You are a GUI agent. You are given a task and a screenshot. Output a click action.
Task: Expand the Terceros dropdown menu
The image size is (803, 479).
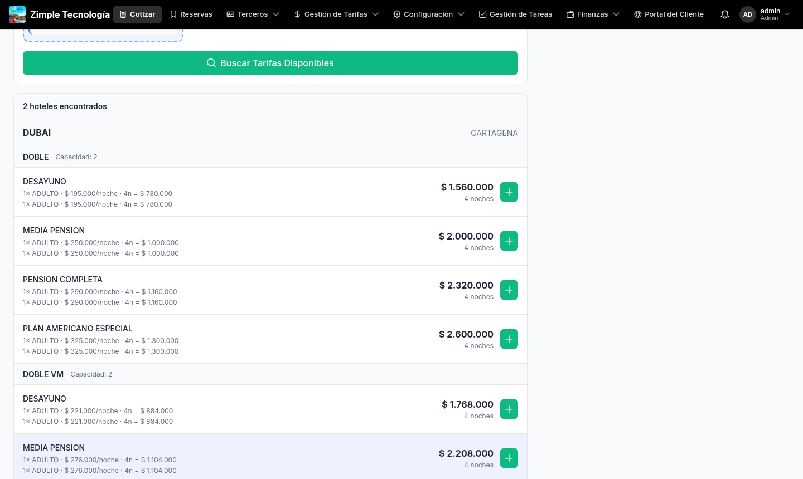pyautogui.click(x=253, y=14)
